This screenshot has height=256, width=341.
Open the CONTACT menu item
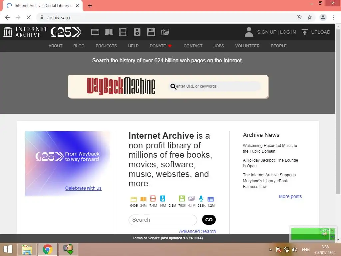pos(193,46)
